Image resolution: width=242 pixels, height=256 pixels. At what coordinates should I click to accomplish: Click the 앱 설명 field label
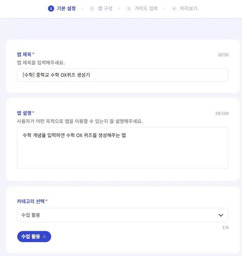24,113
